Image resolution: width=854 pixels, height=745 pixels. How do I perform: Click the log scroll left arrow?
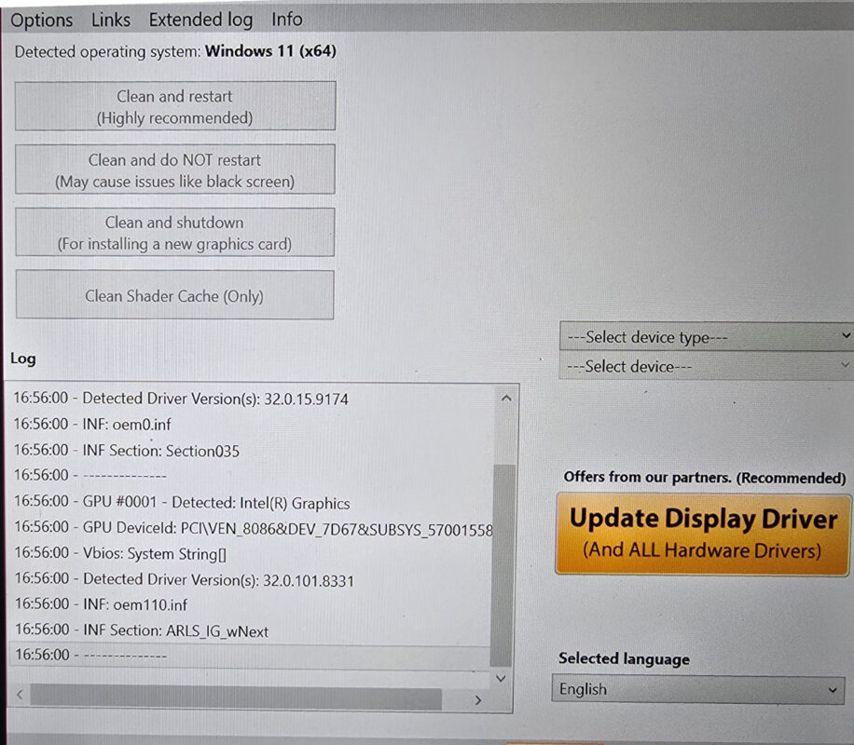coord(20,695)
